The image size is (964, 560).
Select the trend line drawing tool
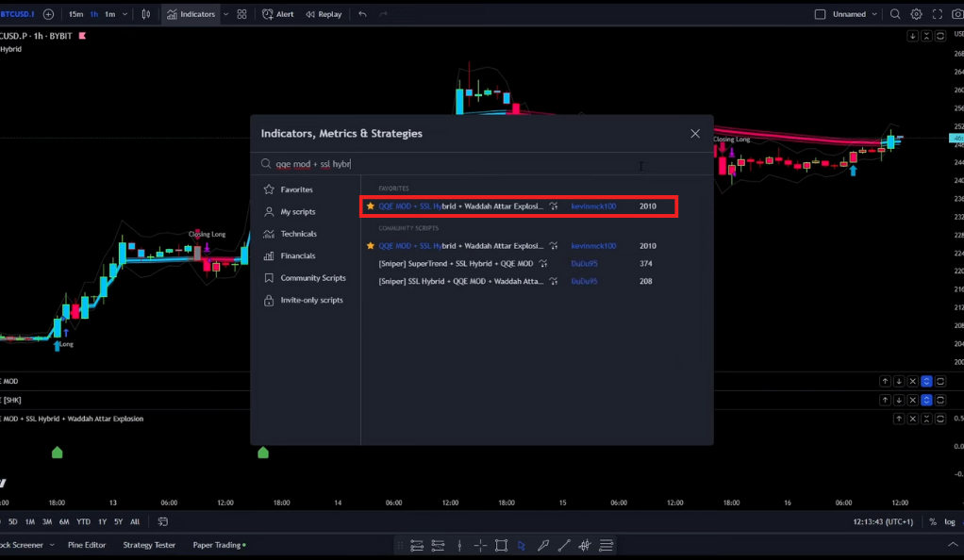point(564,545)
